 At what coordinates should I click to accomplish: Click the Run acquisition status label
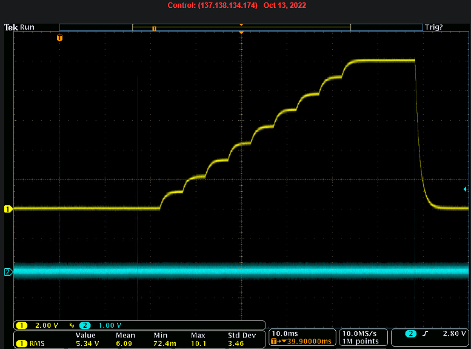click(27, 27)
